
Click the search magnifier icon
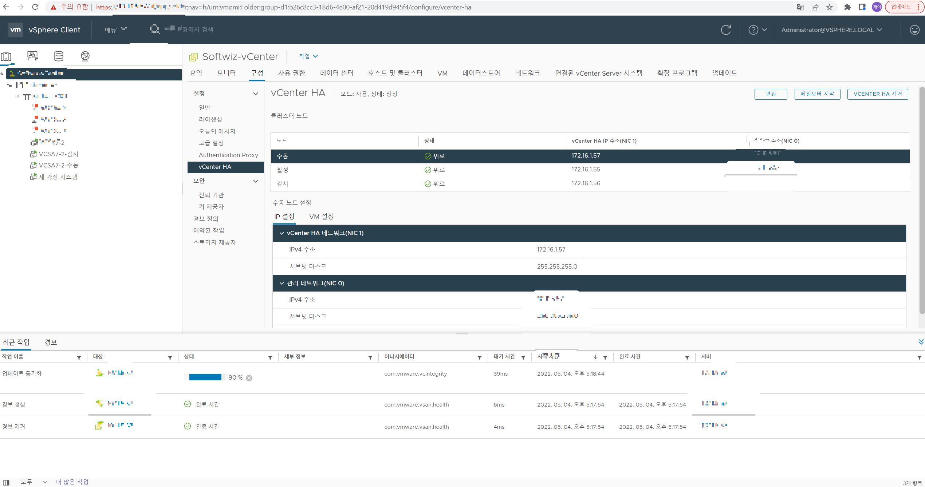(155, 29)
